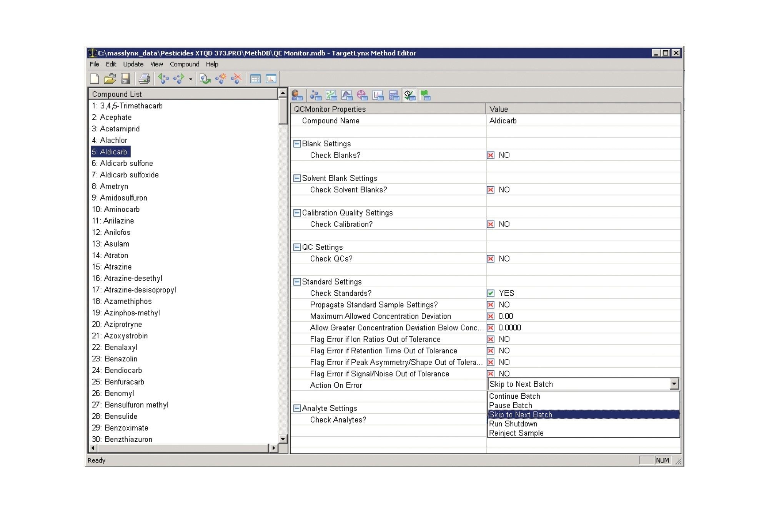Collapse the Calibration Quality Settings section
This screenshot has height=512, width=769.
tap(297, 213)
